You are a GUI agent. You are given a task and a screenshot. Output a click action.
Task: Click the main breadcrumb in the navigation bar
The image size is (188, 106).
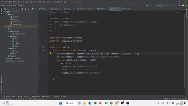[x=21, y=5]
